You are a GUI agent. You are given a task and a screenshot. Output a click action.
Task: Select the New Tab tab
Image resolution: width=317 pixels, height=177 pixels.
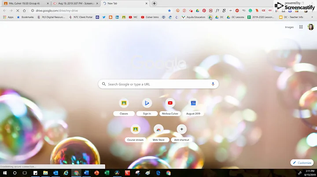pos(125,4)
